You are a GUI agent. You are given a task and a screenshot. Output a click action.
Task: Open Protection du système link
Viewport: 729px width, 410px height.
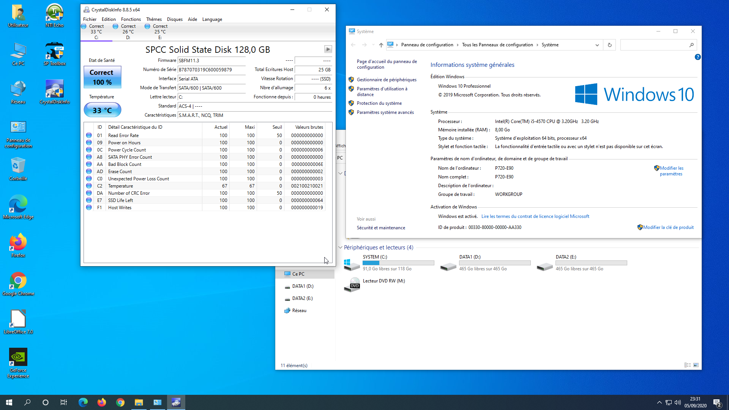pyautogui.click(x=379, y=103)
